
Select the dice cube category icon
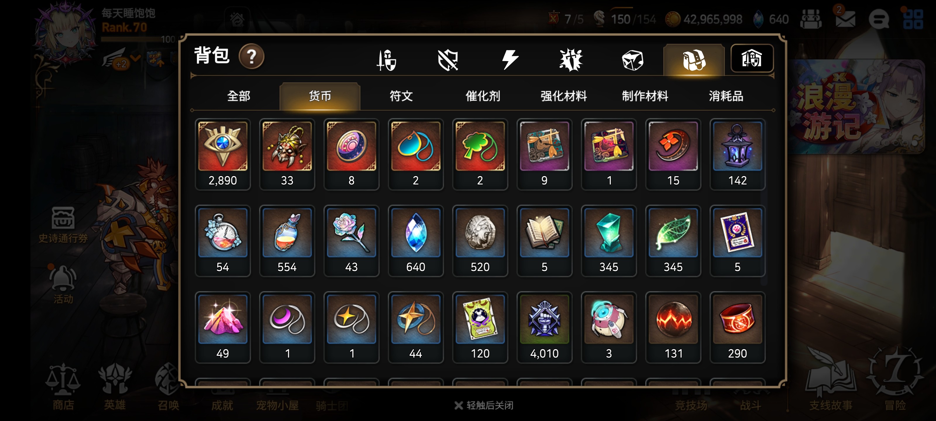pos(632,60)
